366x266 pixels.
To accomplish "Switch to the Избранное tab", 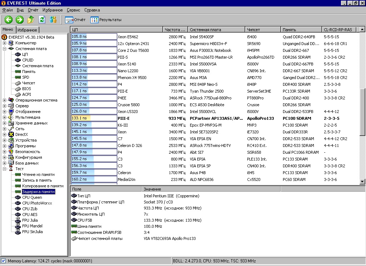I will pos(27,30).
